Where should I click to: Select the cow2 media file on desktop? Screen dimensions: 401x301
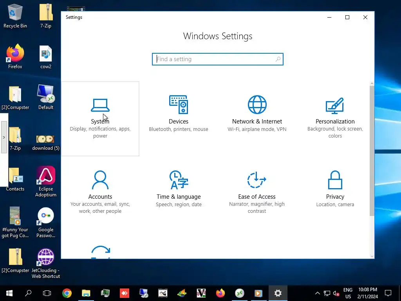(46, 57)
